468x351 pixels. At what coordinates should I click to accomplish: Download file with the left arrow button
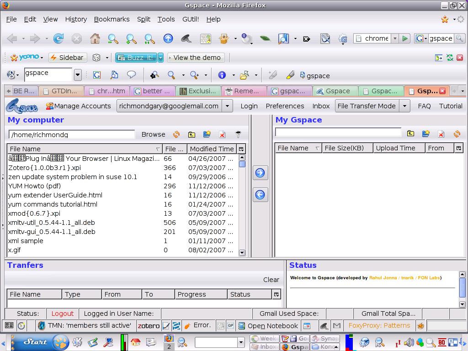click(x=260, y=195)
